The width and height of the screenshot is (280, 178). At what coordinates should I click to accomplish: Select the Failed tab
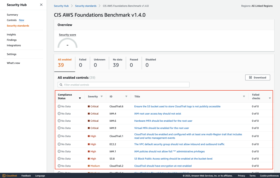pos(83,63)
